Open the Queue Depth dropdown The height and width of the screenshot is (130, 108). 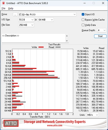click(102, 30)
